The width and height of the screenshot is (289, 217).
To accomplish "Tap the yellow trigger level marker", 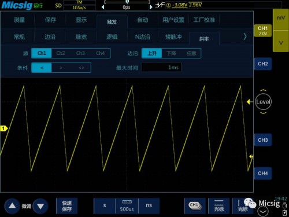I will pos(249,102).
